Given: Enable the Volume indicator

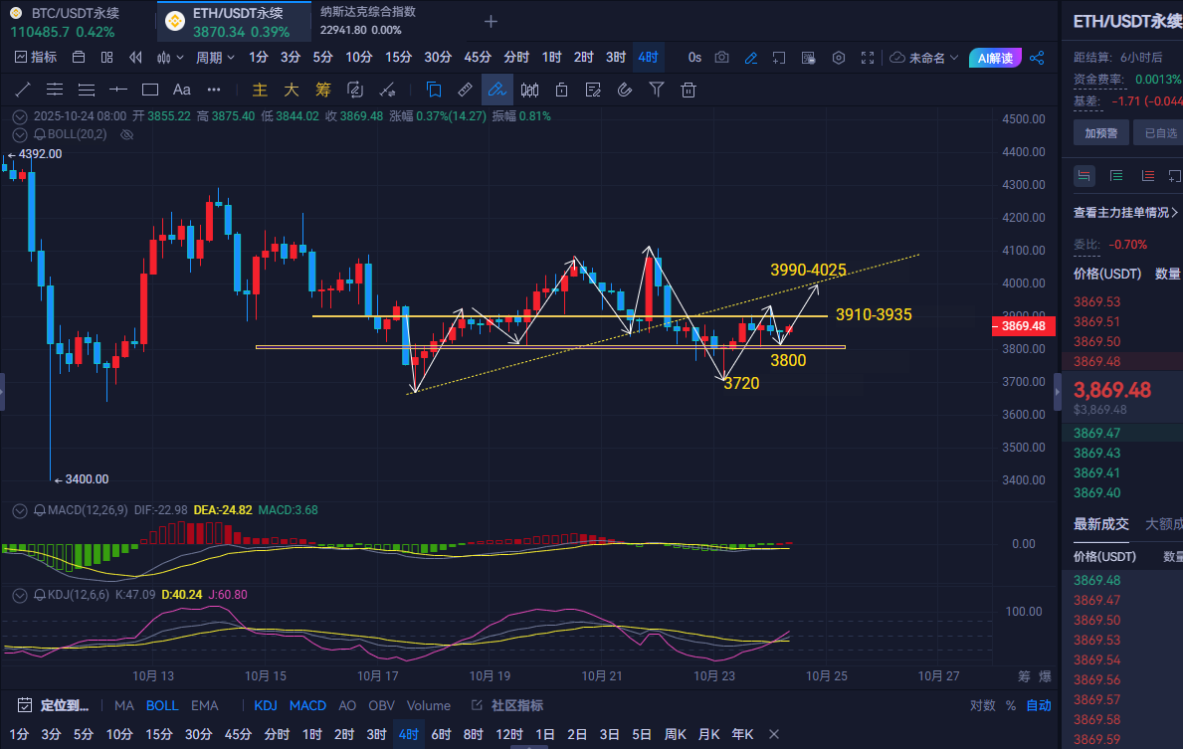Looking at the screenshot, I should (428, 705).
